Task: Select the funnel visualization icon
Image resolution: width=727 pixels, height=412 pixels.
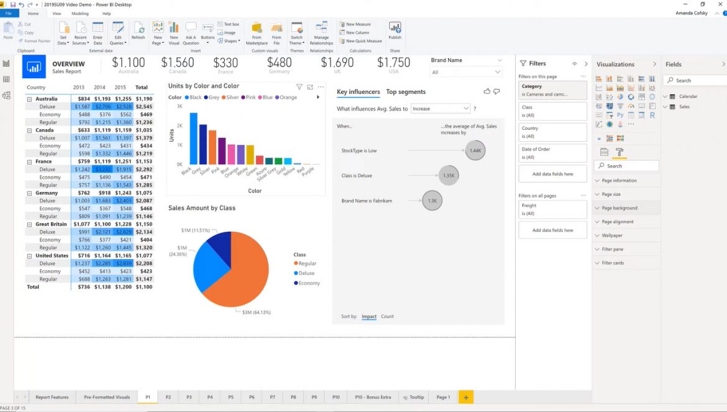Action: tap(620, 106)
